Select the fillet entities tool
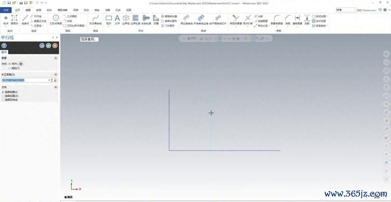 pos(277,20)
